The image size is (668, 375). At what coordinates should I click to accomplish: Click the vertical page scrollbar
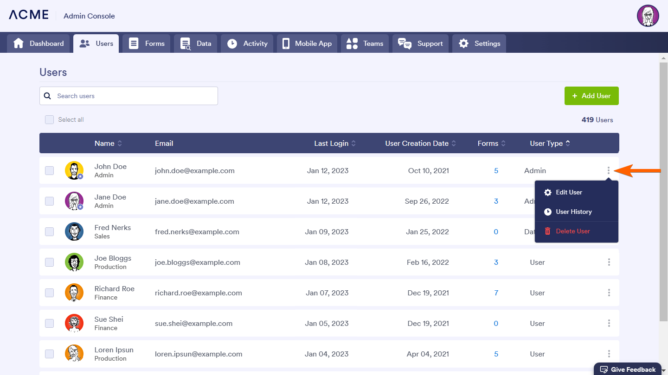(x=663, y=185)
